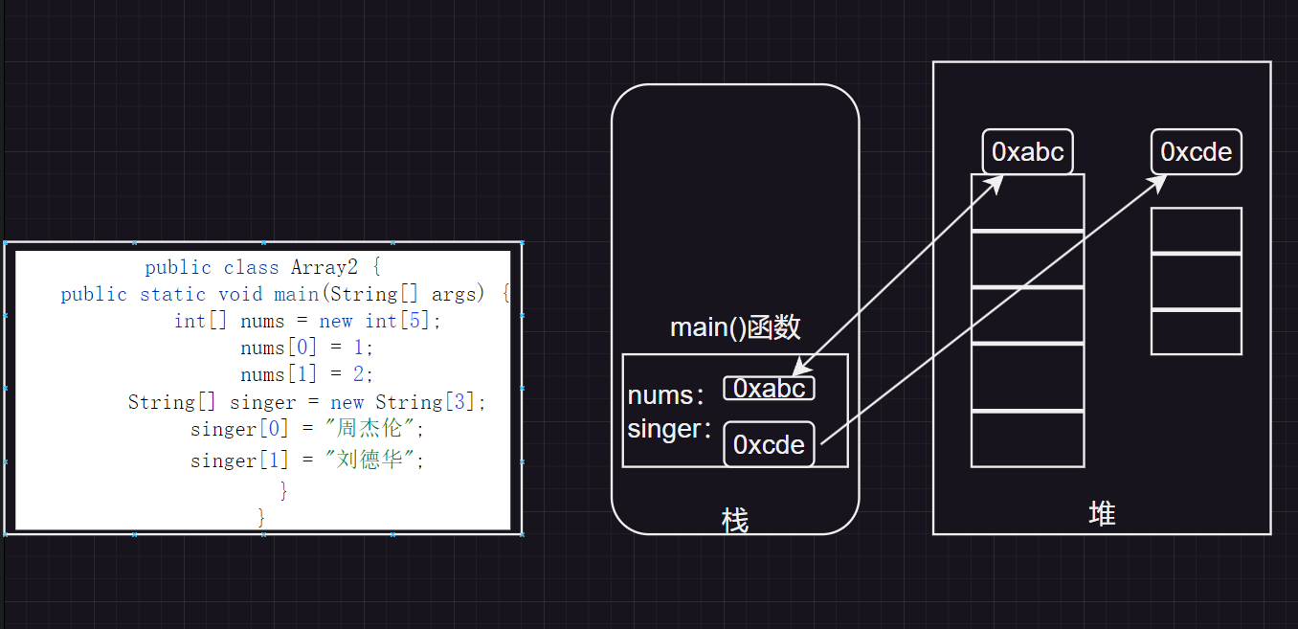Image resolution: width=1298 pixels, height=629 pixels.
Task: Select the fourth cell of the array under 0xabc
Action: click(x=1028, y=376)
